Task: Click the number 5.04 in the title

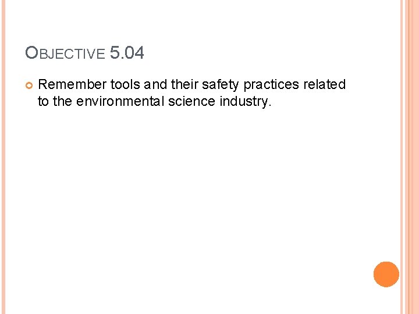Action: point(127,53)
